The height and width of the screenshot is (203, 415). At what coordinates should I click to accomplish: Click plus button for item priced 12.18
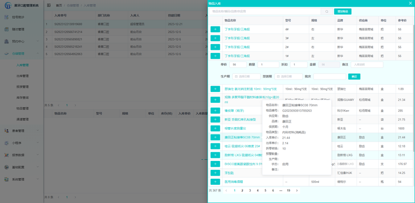tap(215, 146)
